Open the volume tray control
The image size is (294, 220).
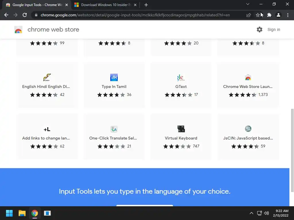pyautogui.click(x=266, y=213)
